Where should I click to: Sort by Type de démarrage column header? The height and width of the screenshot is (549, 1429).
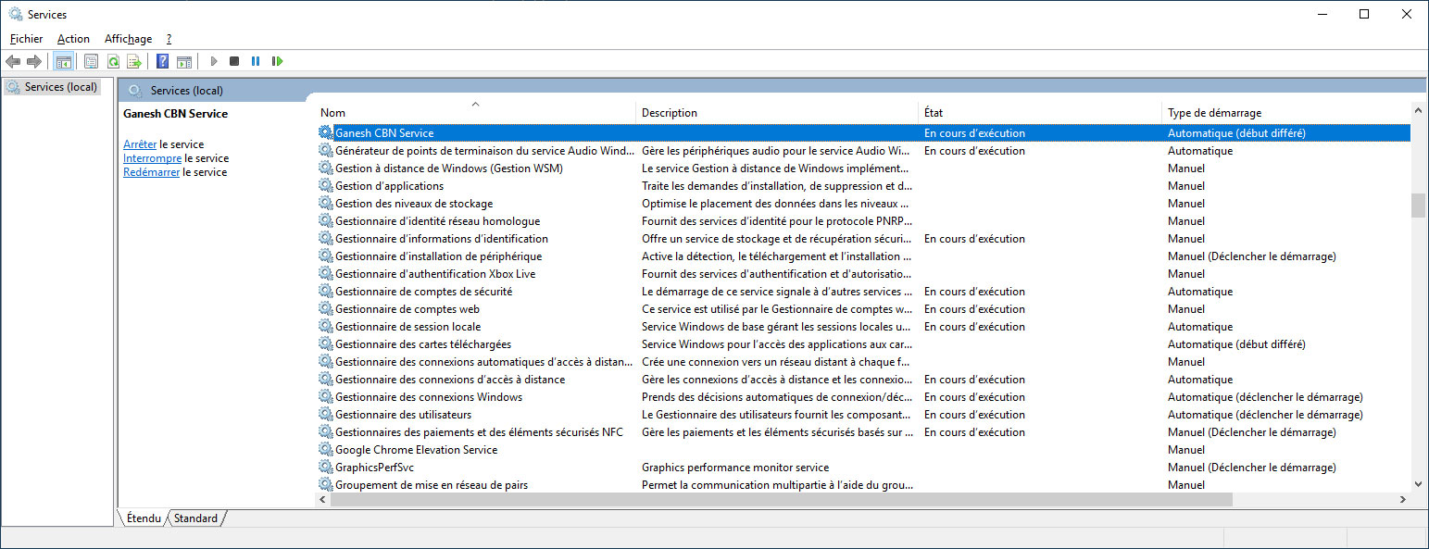point(1214,113)
